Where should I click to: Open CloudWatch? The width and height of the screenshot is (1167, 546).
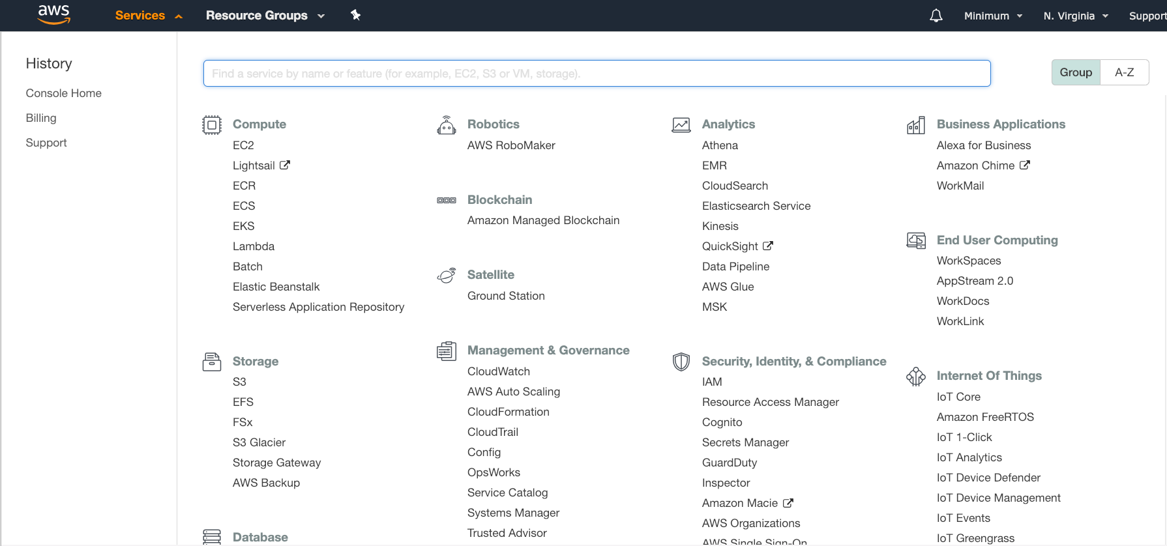[x=499, y=371]
